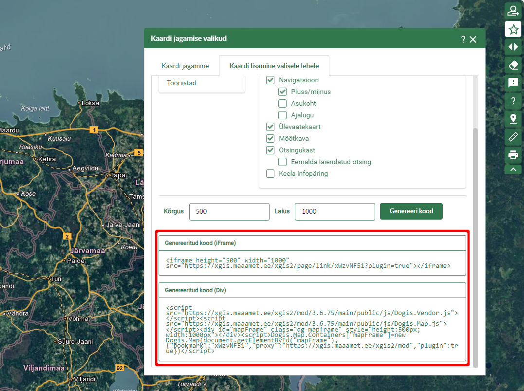
Task: Click the generated iFrame code text
Action: pyautogui.click(x=308, y=263)
